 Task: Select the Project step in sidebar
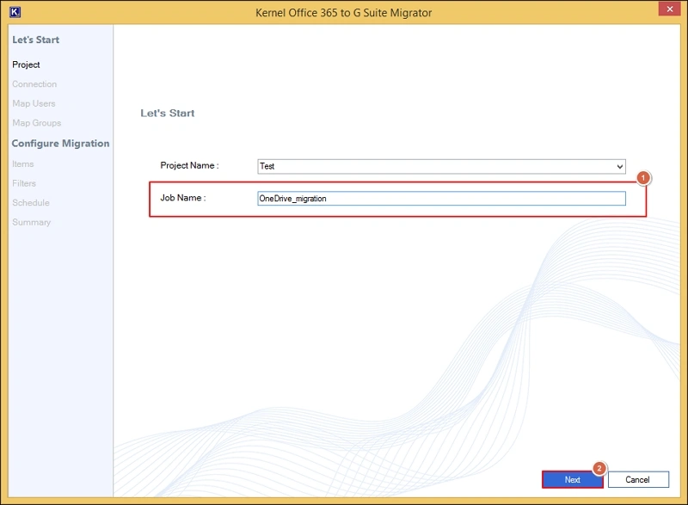[26, 65]
